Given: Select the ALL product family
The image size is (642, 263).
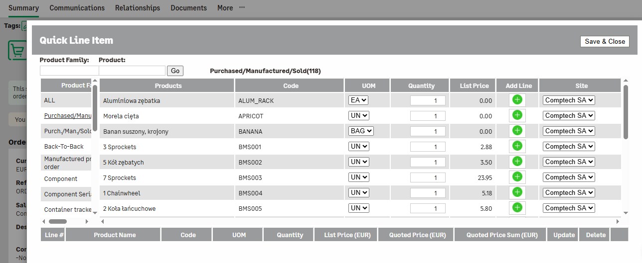Looking at the screenshot, I should tap(49, 100).
